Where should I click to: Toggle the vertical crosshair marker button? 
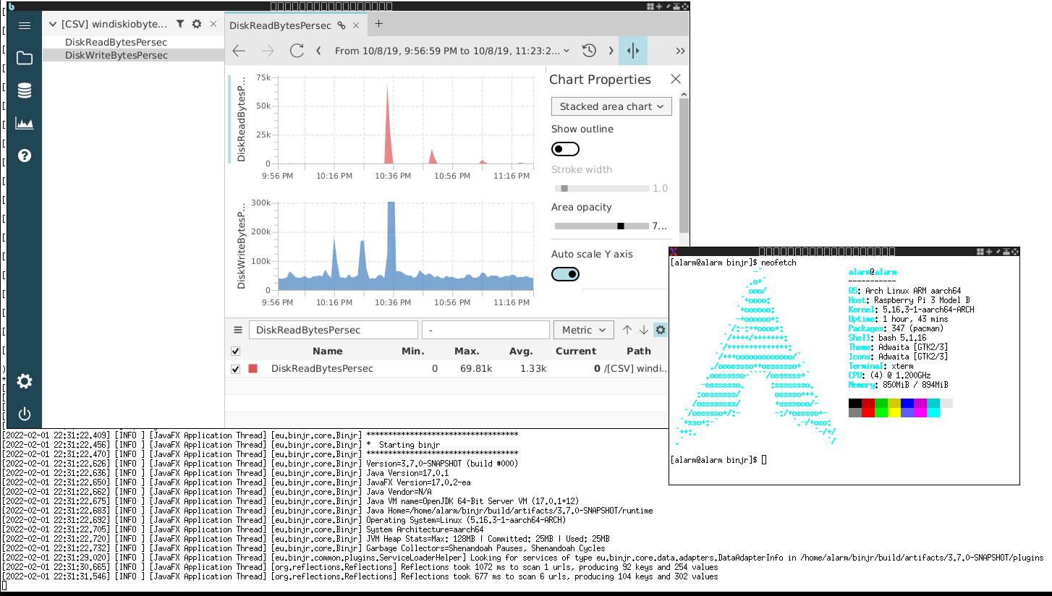[633, 51]
